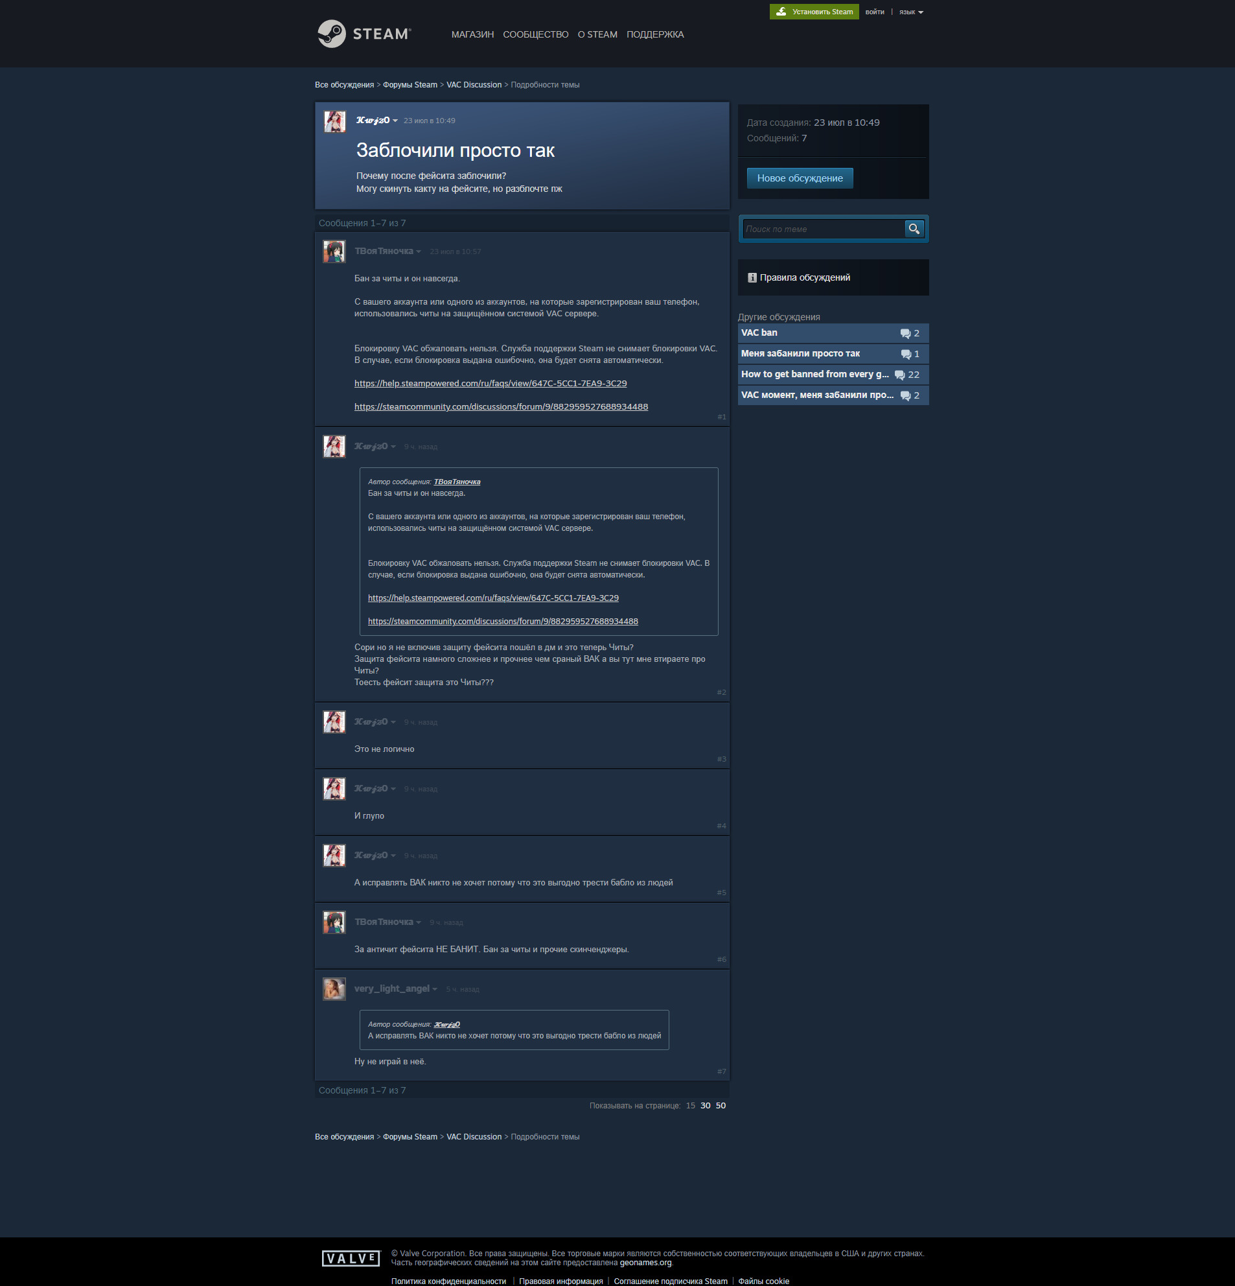Image resolution: width=1235 pixels, height=1286 pixels.
Task: Click the avatar in post #5
Action: coord(334,856)
